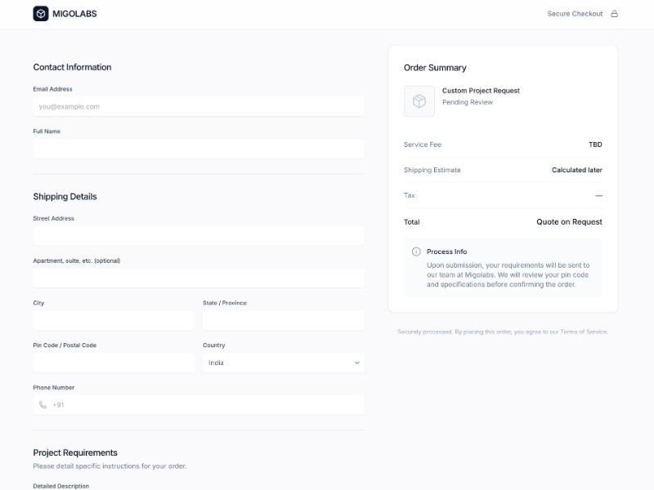Click the Phone Number input box
The width and height of the screenshot is (654, 490).
click(x=204, y=405)
